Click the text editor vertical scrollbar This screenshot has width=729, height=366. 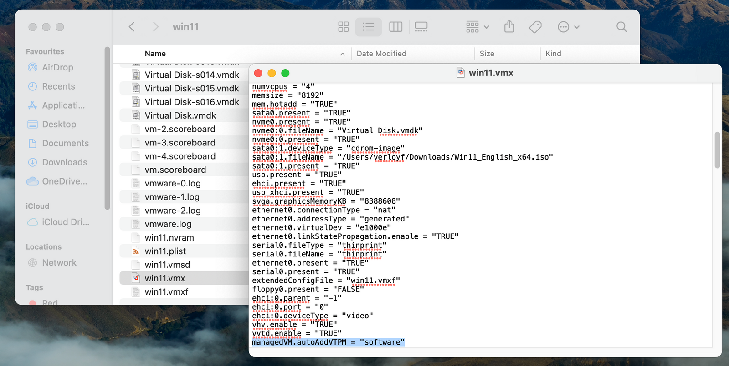tap(717, 150)
